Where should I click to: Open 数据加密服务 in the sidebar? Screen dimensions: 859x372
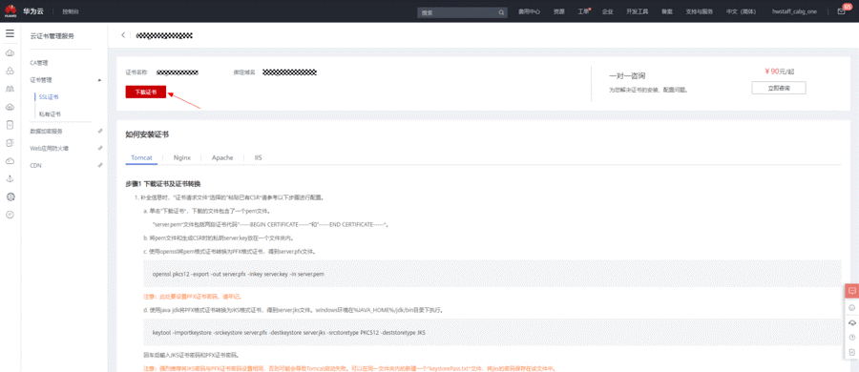[x=46, y=131]
